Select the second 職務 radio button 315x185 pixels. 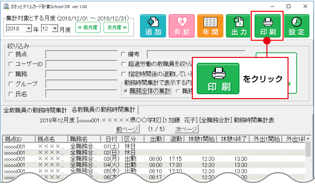[x=178, y=91]
